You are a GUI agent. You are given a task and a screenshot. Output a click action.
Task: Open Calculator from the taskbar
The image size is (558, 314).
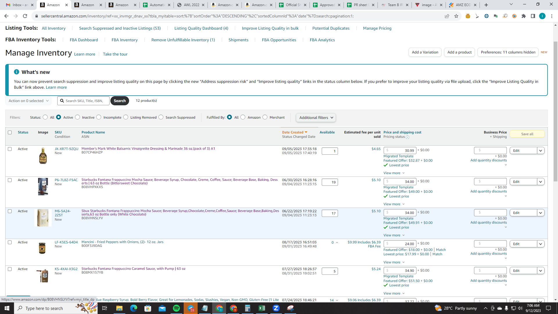[248, 308]
